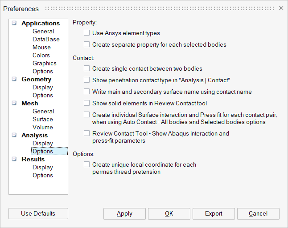Click Export to save preferences
Image resolution: width=288 pixels, height=228 pixels.
(x=214, y=214)
